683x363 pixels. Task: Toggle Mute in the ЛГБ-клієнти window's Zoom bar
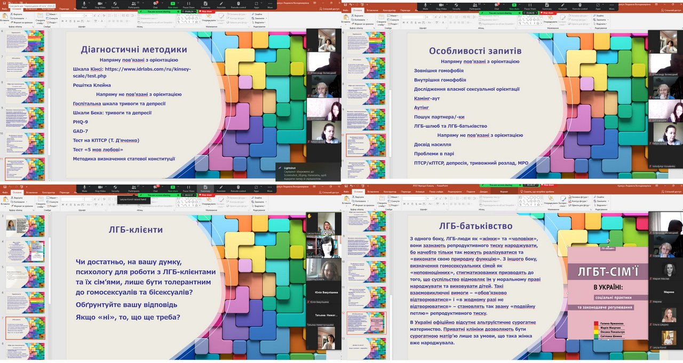pyautogui.click(x=84, y=188)
